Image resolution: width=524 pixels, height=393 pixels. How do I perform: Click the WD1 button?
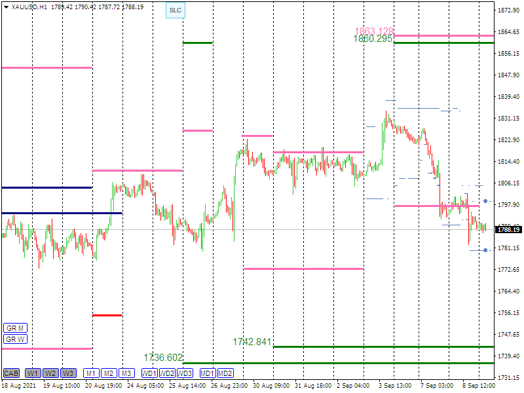click(x=149, y=373)
